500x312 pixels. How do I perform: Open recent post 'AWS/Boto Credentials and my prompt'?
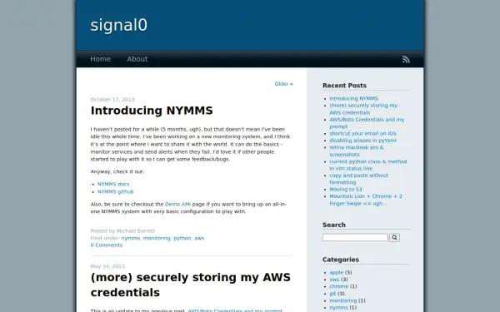pos(367,123)
